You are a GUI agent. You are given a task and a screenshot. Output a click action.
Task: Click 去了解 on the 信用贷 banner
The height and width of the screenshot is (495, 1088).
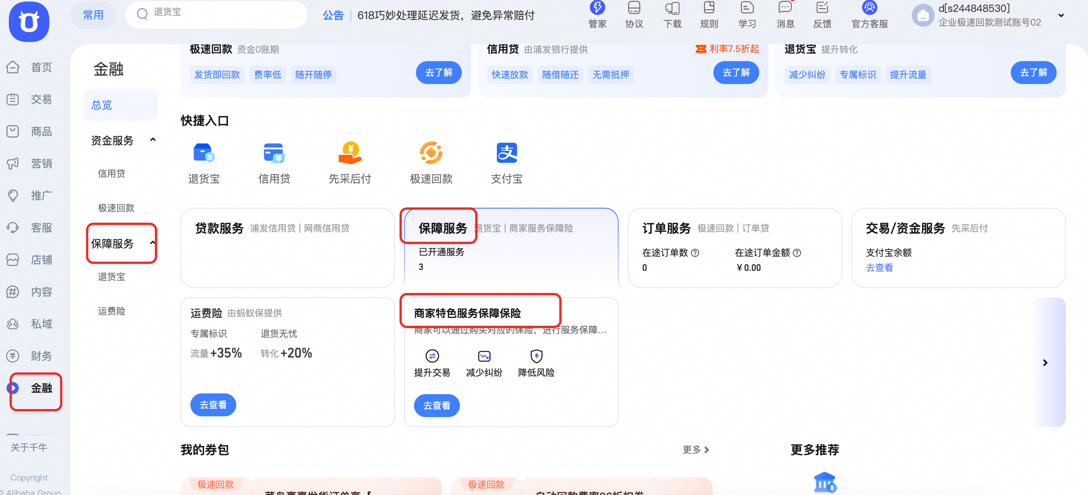pyautogui.click(x=736, y=72)
